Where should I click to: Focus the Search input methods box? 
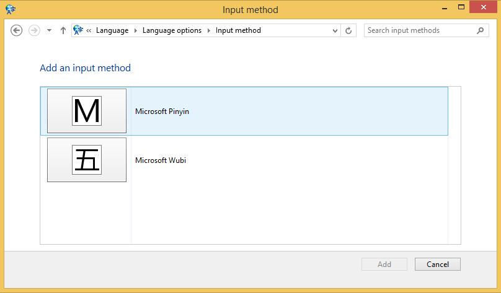[426, 30]
